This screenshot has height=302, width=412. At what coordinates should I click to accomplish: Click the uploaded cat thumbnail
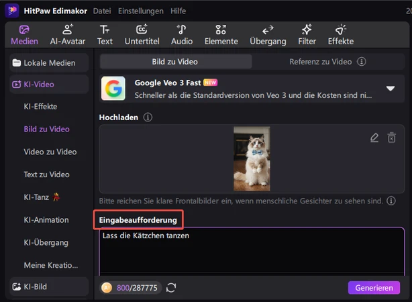click(252, 159)
